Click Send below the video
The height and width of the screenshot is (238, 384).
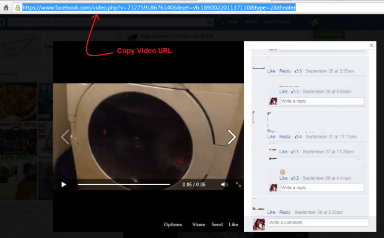217,224
